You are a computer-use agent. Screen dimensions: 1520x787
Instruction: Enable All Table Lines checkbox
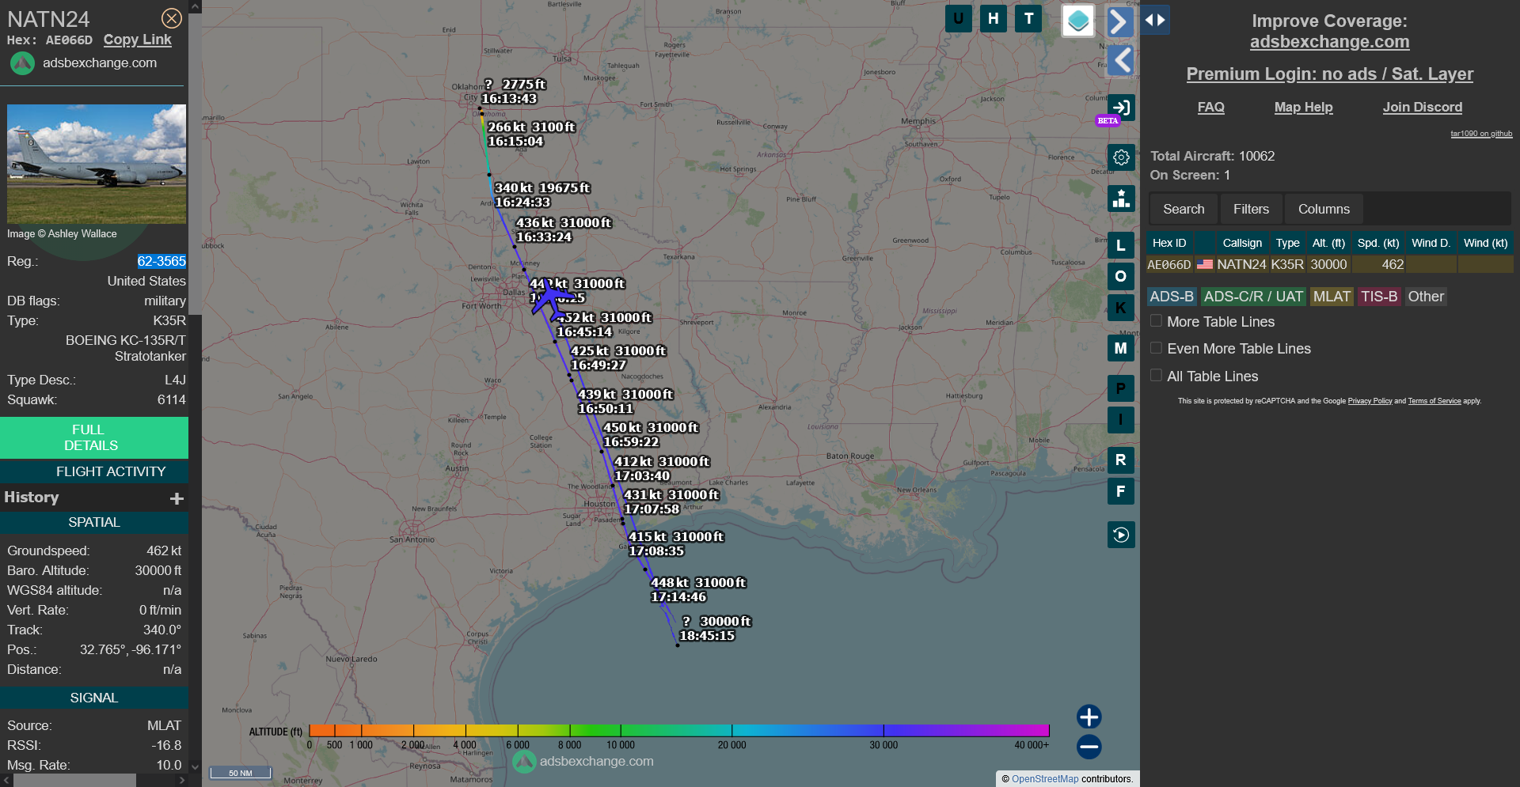point(1156,376)
